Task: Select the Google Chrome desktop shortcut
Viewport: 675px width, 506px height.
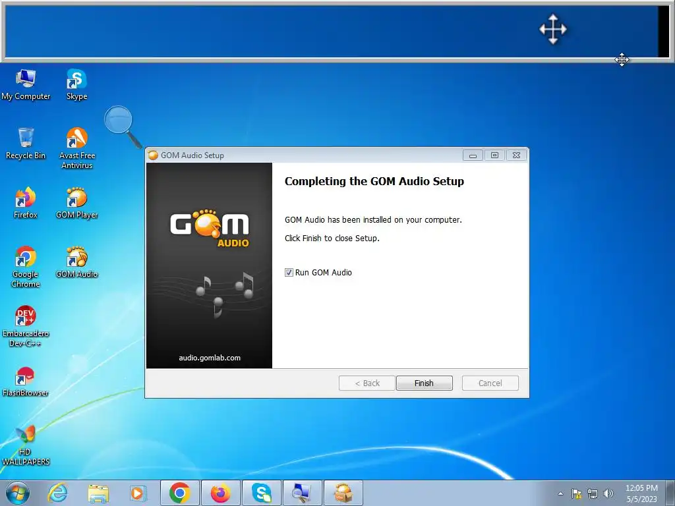Action: click(26, 267)
